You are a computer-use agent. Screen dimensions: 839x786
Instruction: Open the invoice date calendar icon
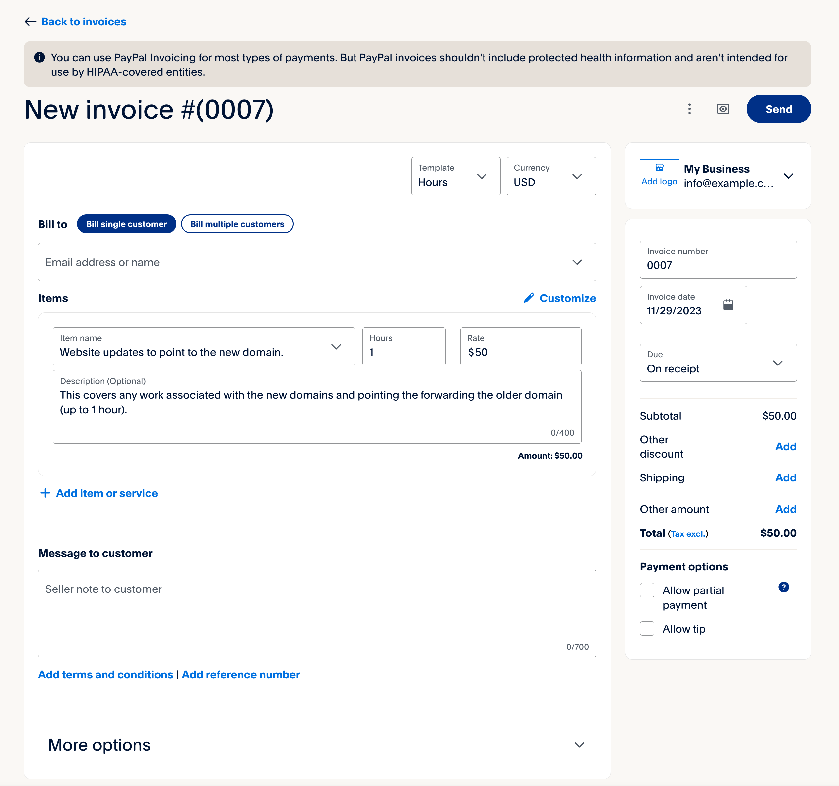click(728, 305)
